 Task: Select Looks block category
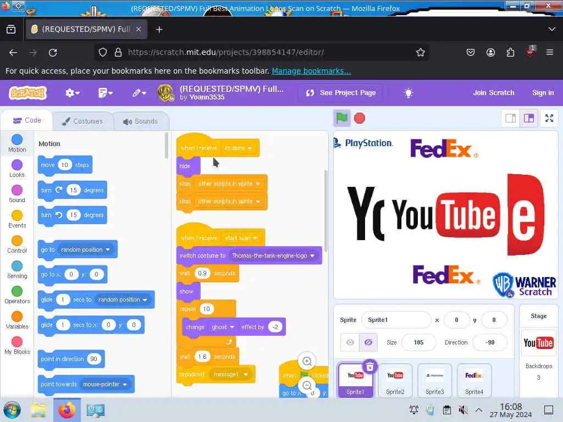point(17,169)
